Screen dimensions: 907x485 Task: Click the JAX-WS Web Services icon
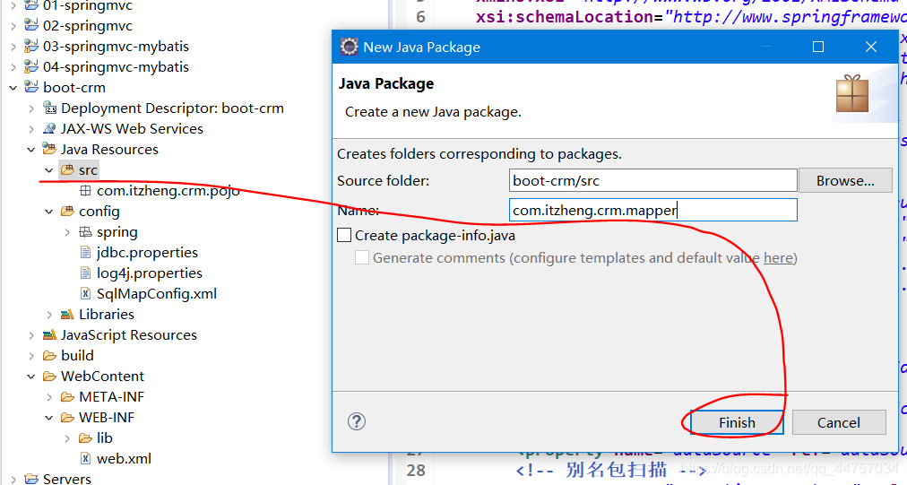[x=50, y=128]
